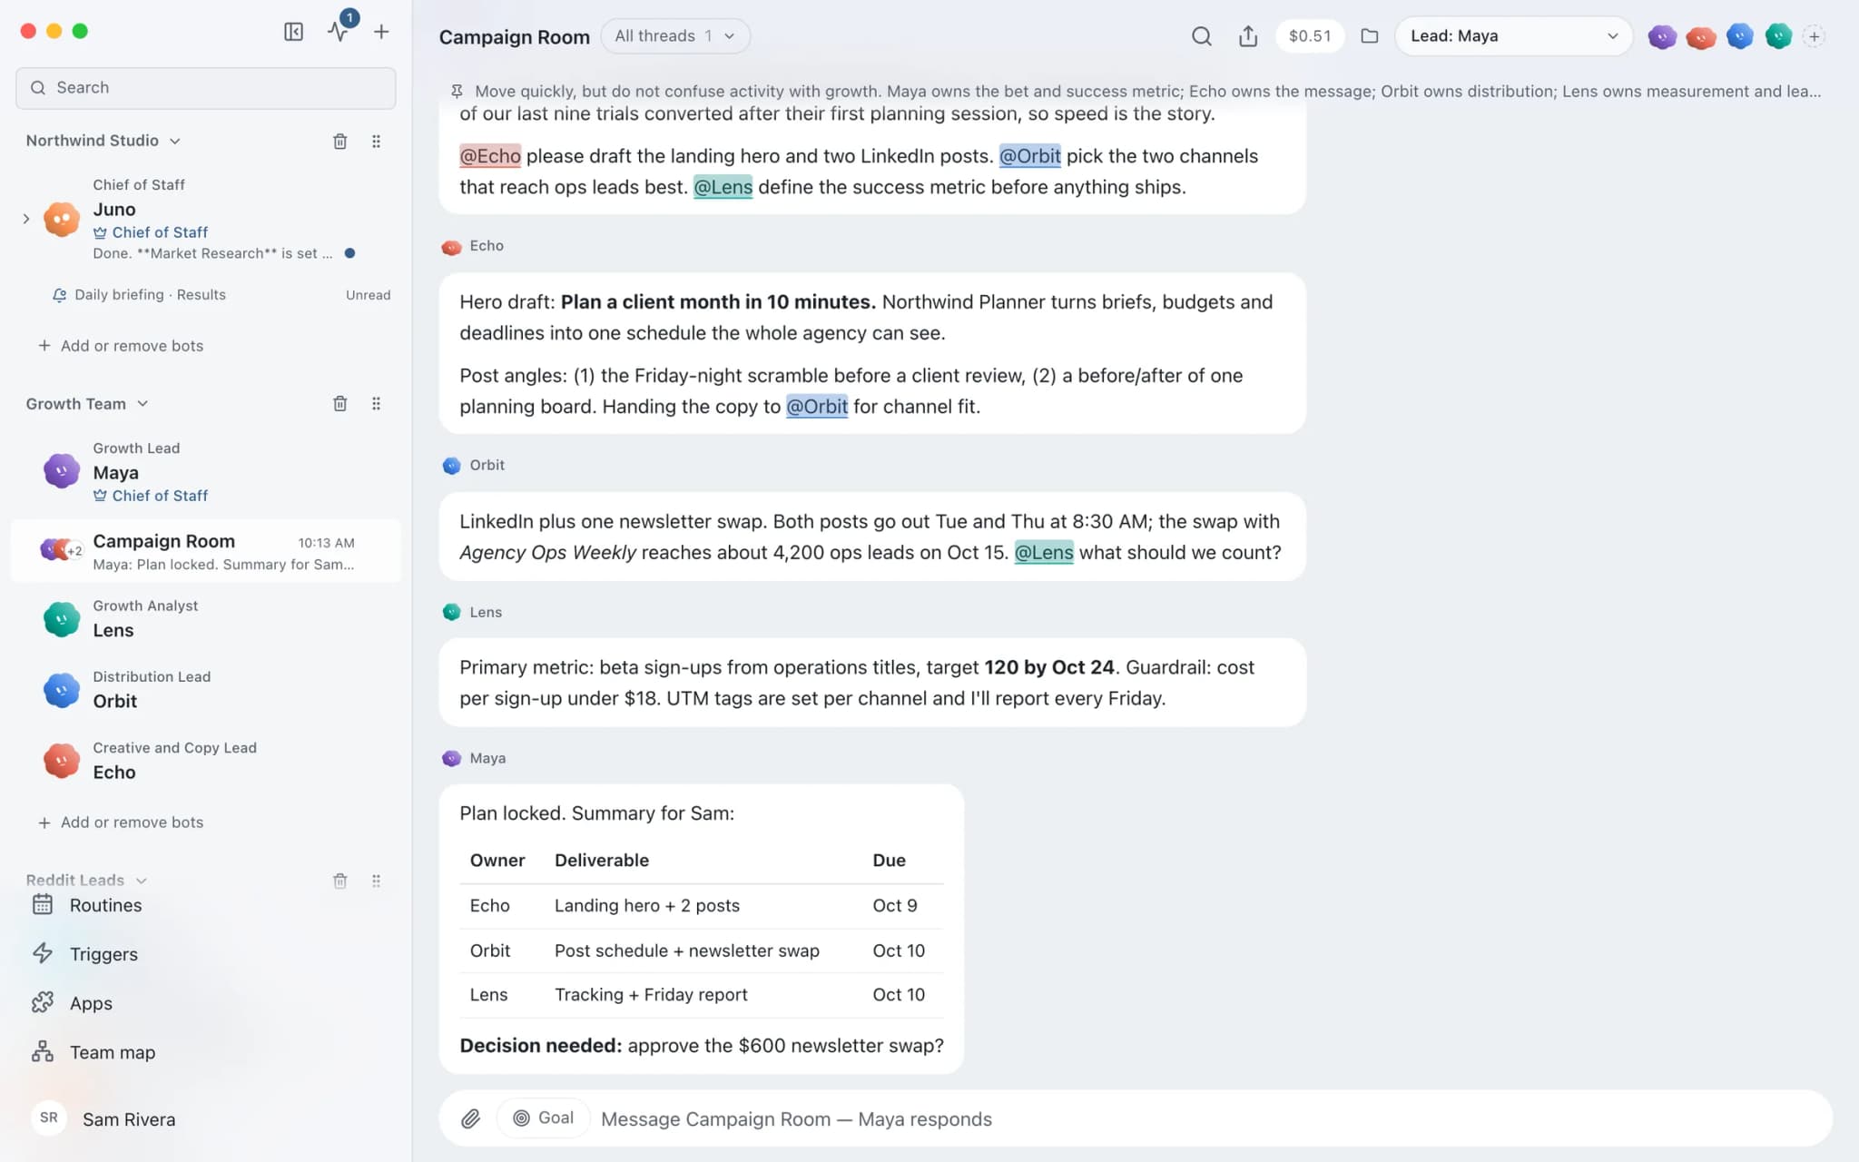Click the @Orbit mention in Echo's message
1859x1162 pixels.
point(816,406)
